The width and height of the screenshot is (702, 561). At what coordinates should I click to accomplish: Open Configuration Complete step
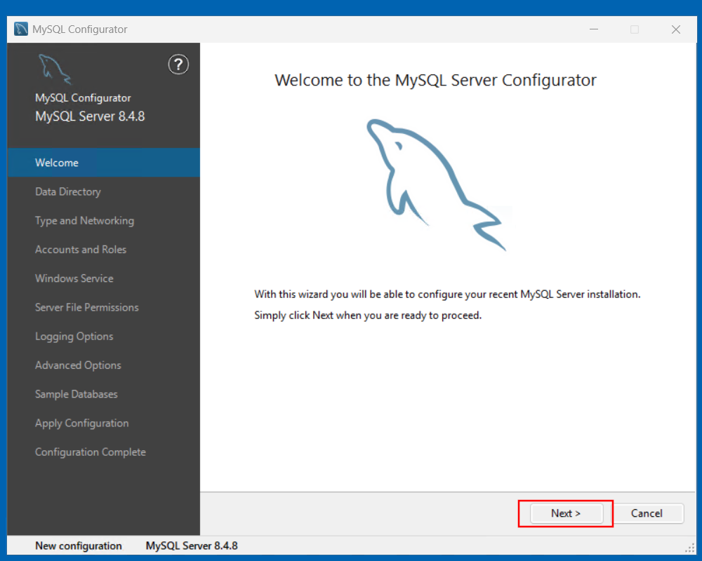[103, 452]
